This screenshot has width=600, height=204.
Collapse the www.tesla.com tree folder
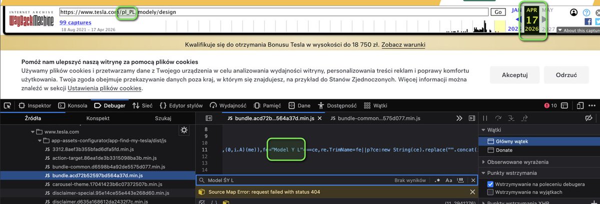coord(33,132)
